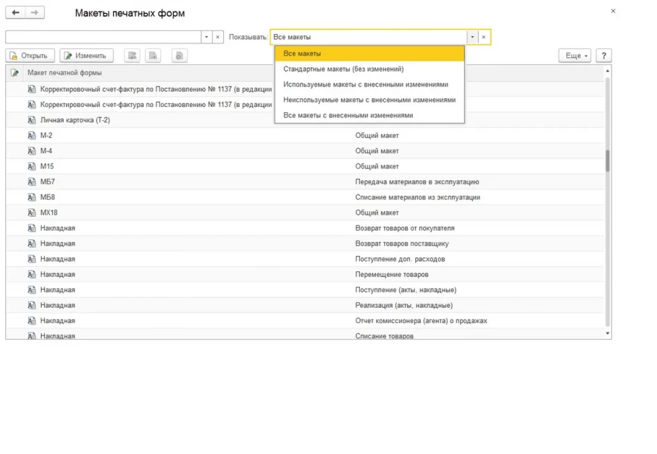Viewport: 657px width, 454px height.
Task: Click the Изменить button
Action: pyautogui.click(x=87, y=56)
